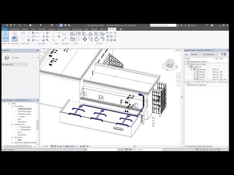Screen dimensions: 234x175
Task: Close the Project Browser panel
Action: click(x=38, y=100)
